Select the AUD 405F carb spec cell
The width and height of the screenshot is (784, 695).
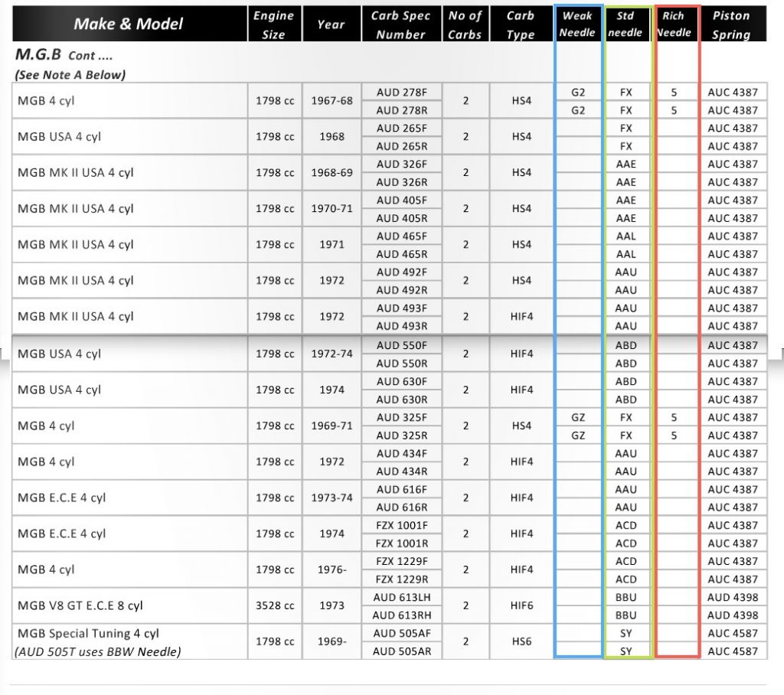[x=401, y=200]
